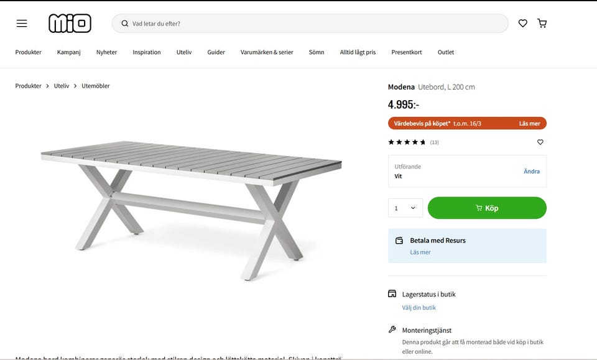Click inside the search field

point(280,23)
